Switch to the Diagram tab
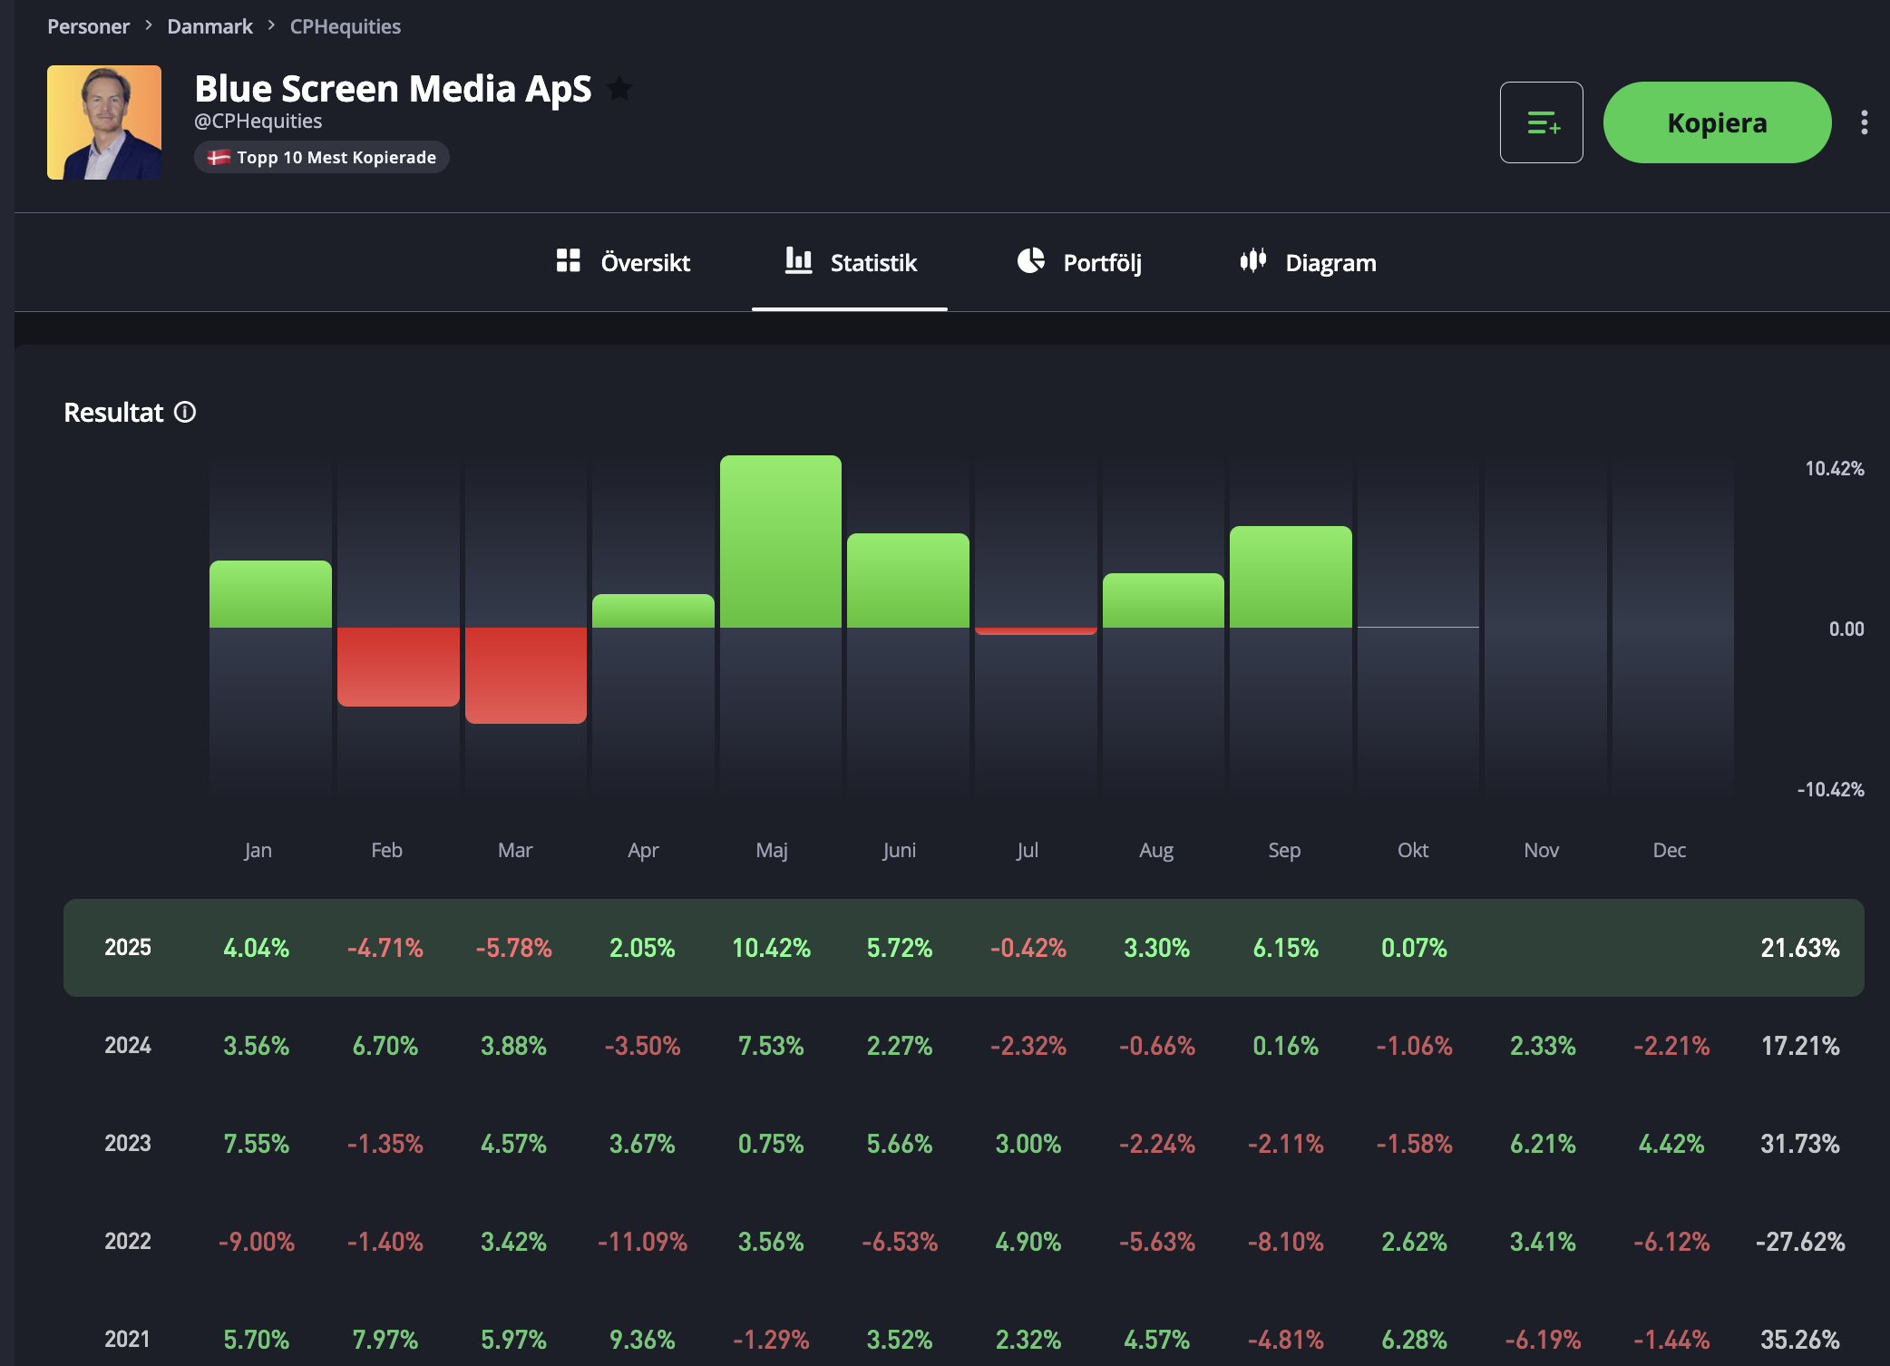This screenshot has width=1890, height=1366. click(x=1330, y=263)
